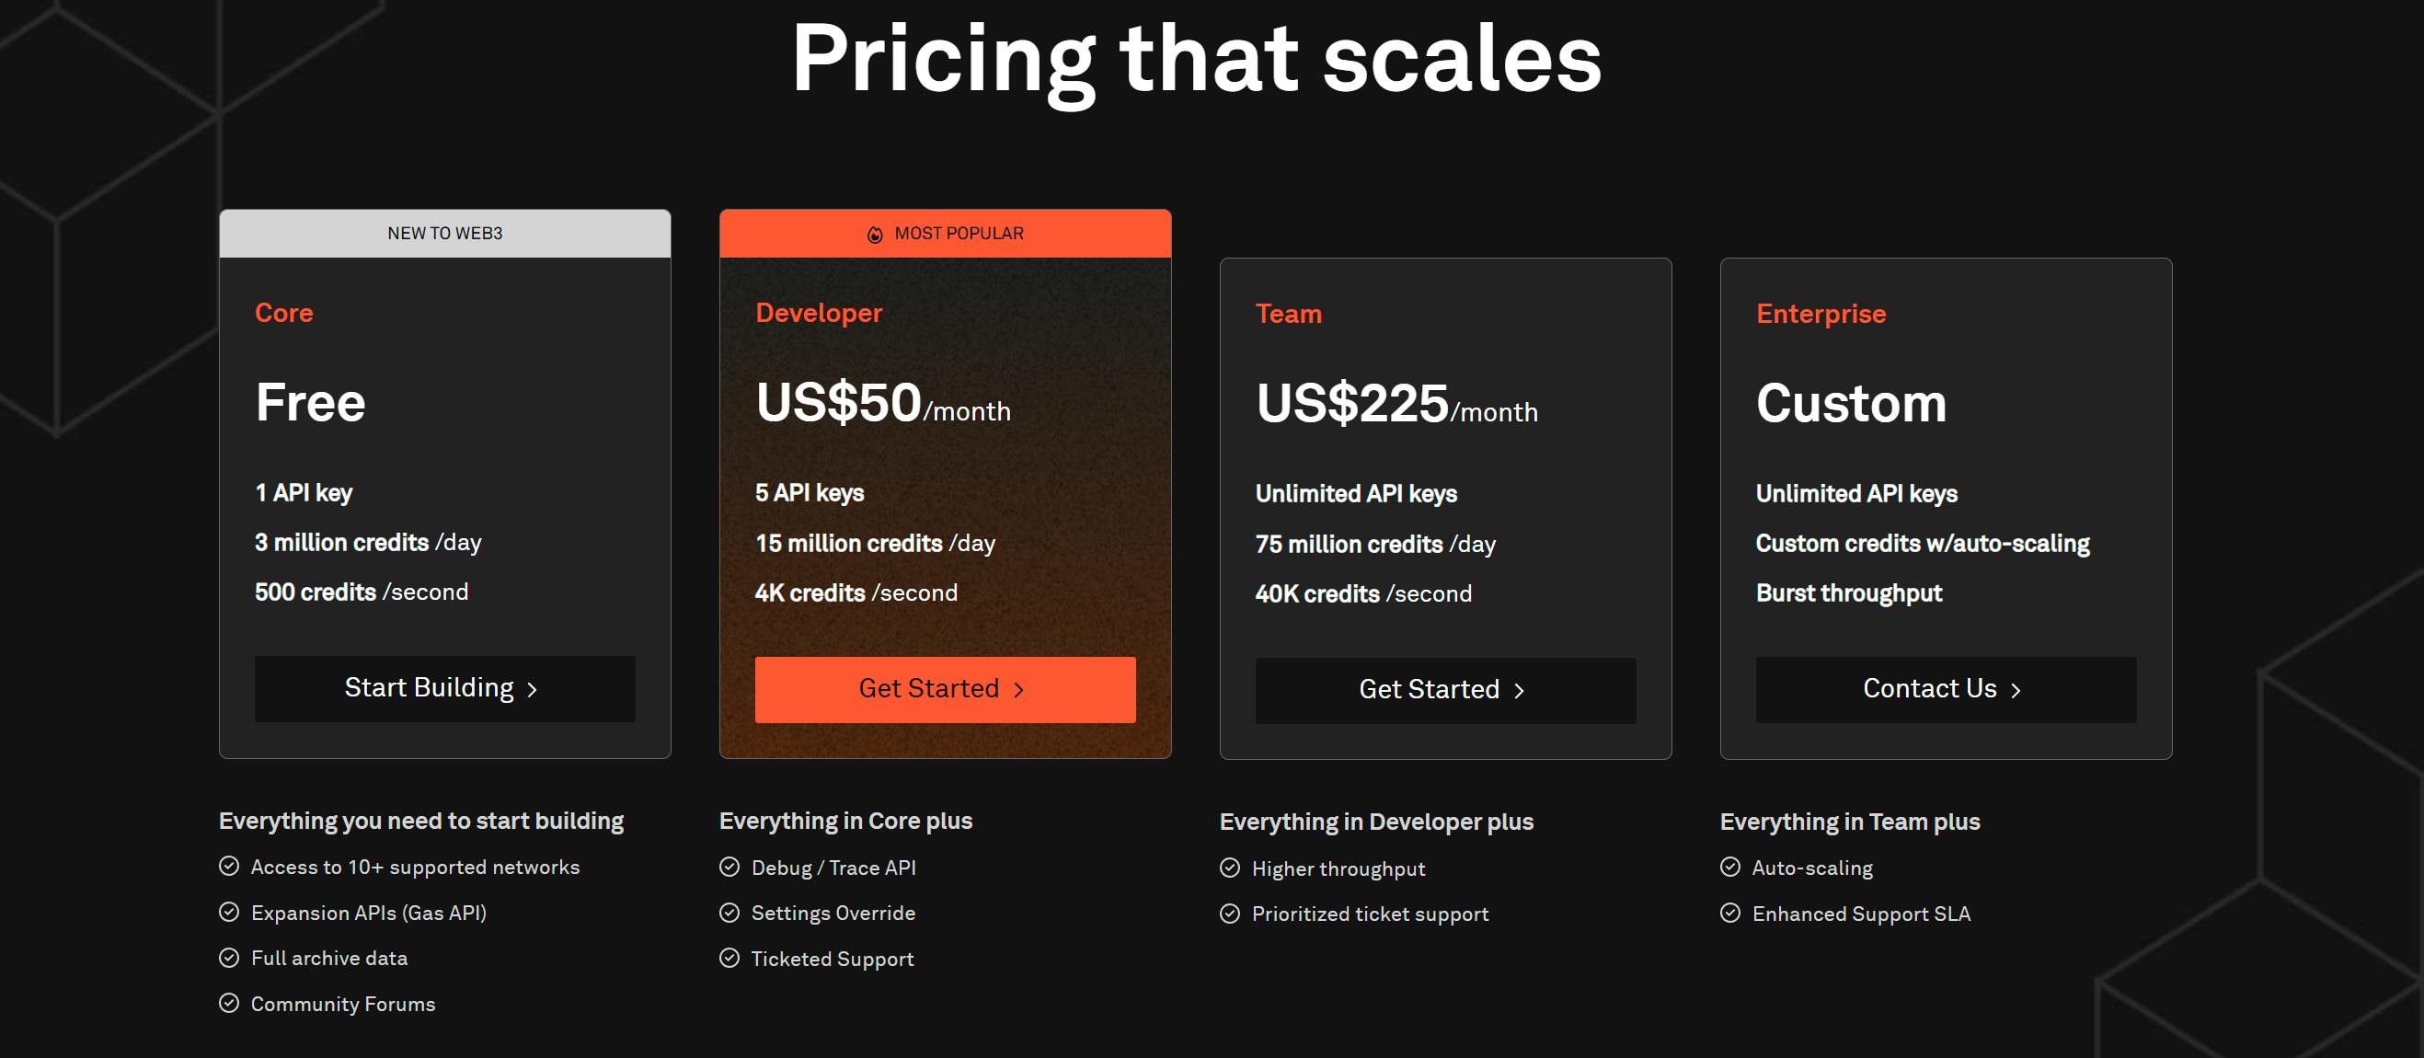Screen dimensions: 2424x1058
Task: Toggle the checkmark beside Ticketed Support
Action: point(730,958)
